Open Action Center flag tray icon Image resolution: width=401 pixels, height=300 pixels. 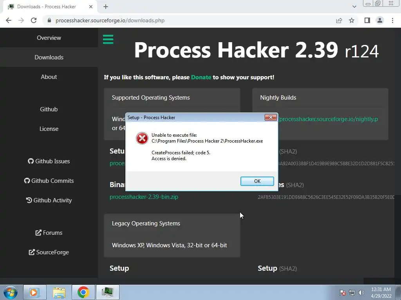(x=343, y=293)
